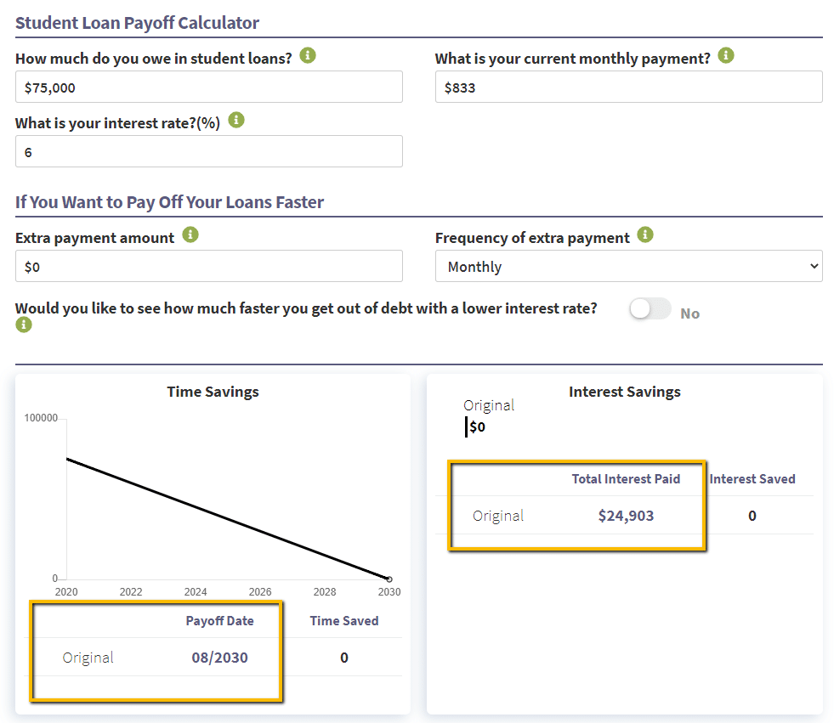Click the Interest Saved column header
This screenshot has width=834, height=723.
[752, 479]
